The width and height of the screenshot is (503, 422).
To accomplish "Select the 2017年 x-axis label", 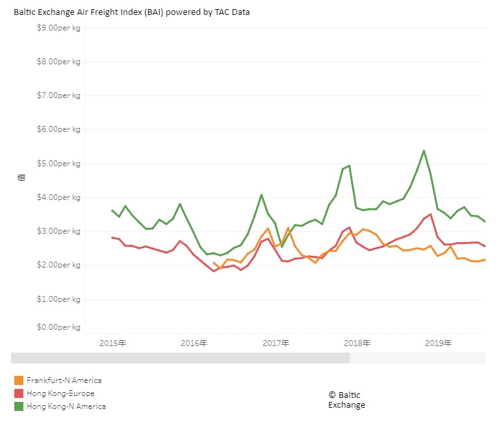I will 276,343.
